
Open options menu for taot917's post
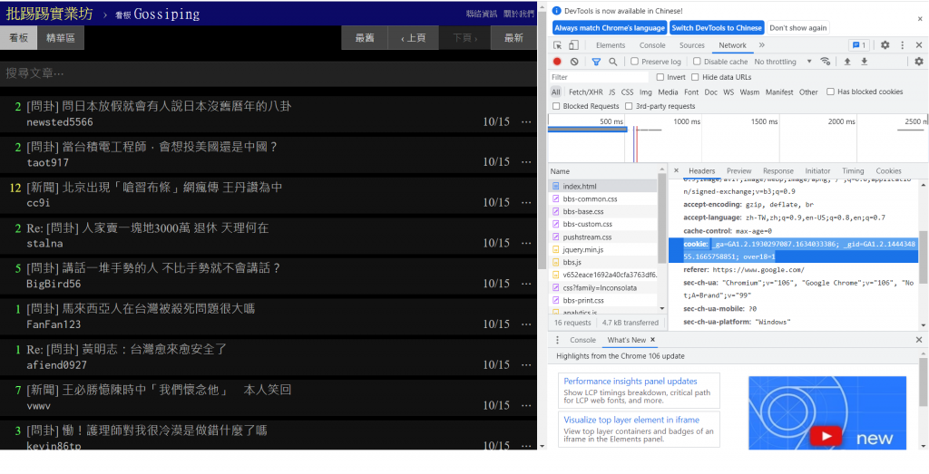[526, 162]
